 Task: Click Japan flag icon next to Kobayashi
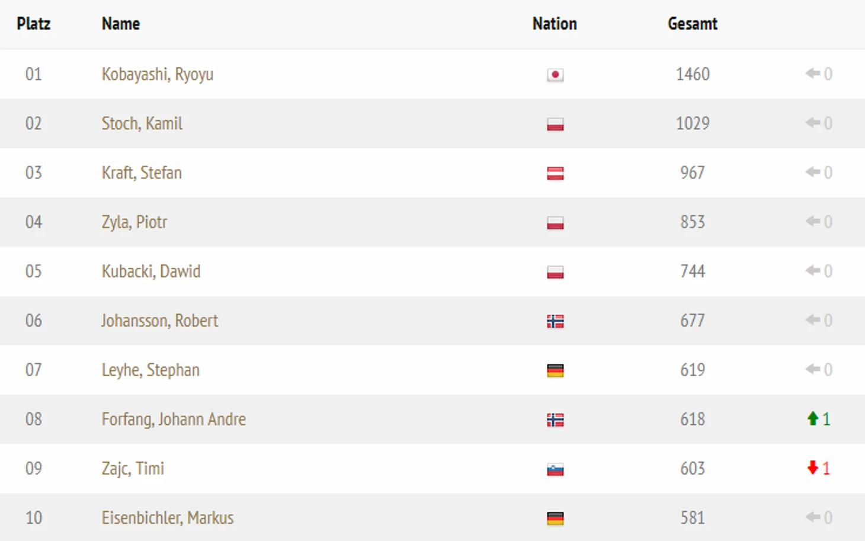[x=555, y=75]
